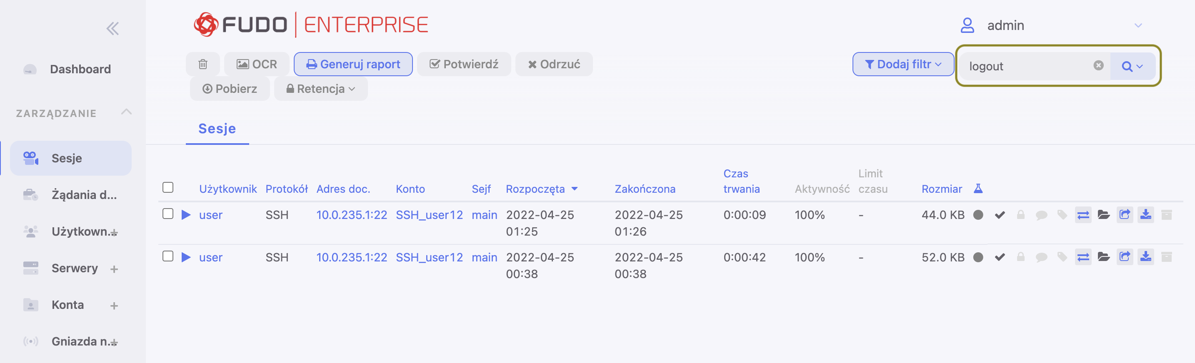
Task: Open the admin user menu chevron
Action: (1138, 25)
